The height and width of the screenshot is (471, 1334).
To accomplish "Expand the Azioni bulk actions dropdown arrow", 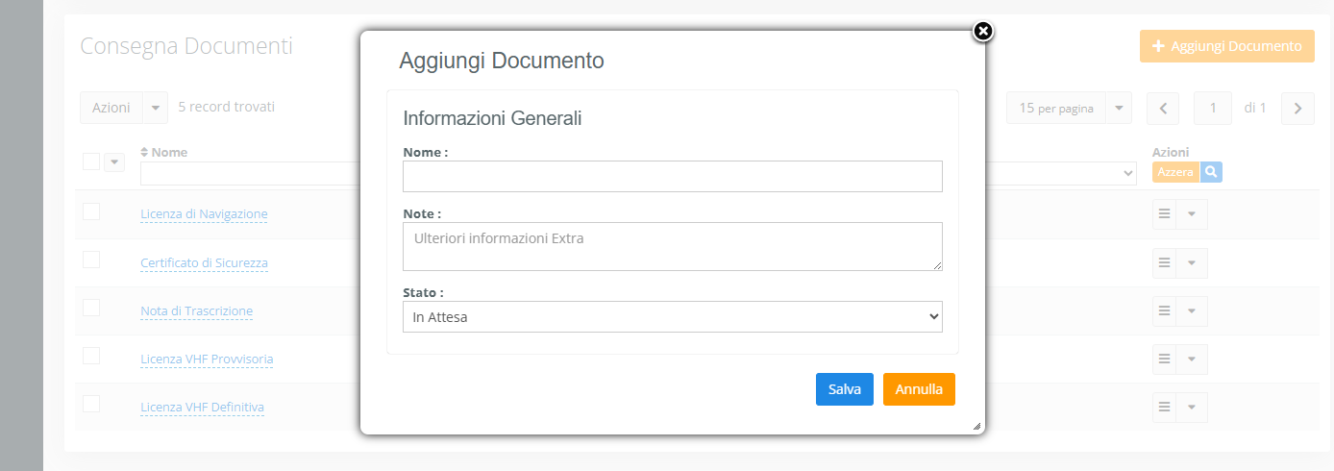I will [156, 108].
